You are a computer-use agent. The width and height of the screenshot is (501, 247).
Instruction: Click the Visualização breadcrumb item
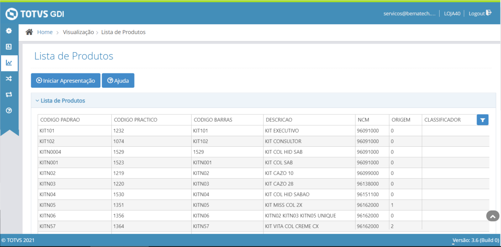point(78,32)
